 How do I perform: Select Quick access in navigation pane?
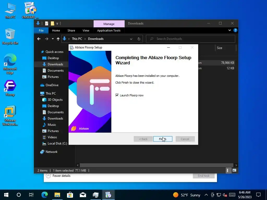click(54, 52)
